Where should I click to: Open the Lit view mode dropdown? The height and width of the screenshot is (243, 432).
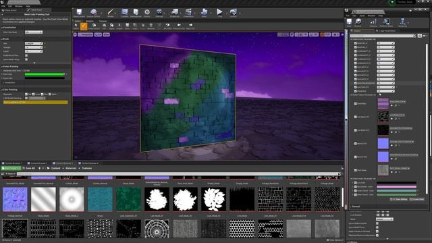[x=98, y=34]
